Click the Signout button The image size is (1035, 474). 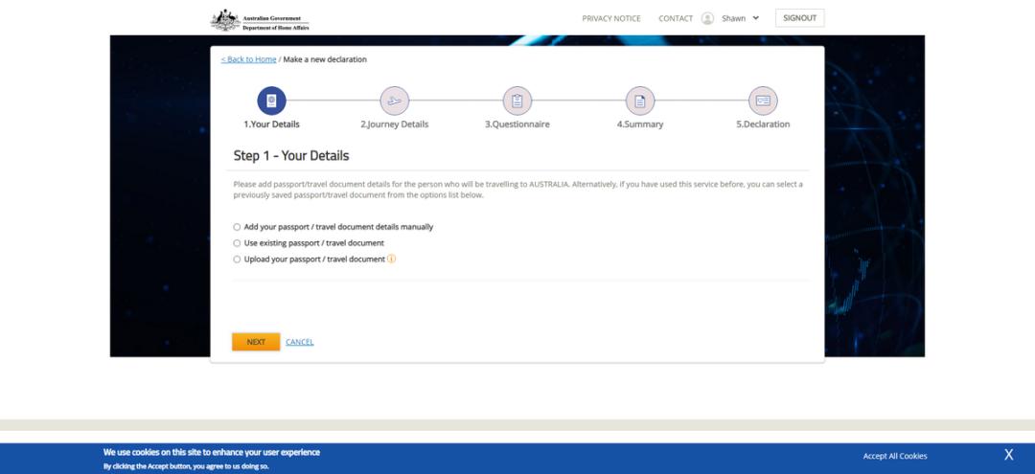coord(799,18)
